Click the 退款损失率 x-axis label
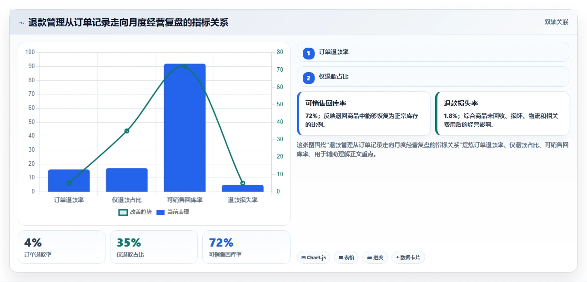 point(243,200)
